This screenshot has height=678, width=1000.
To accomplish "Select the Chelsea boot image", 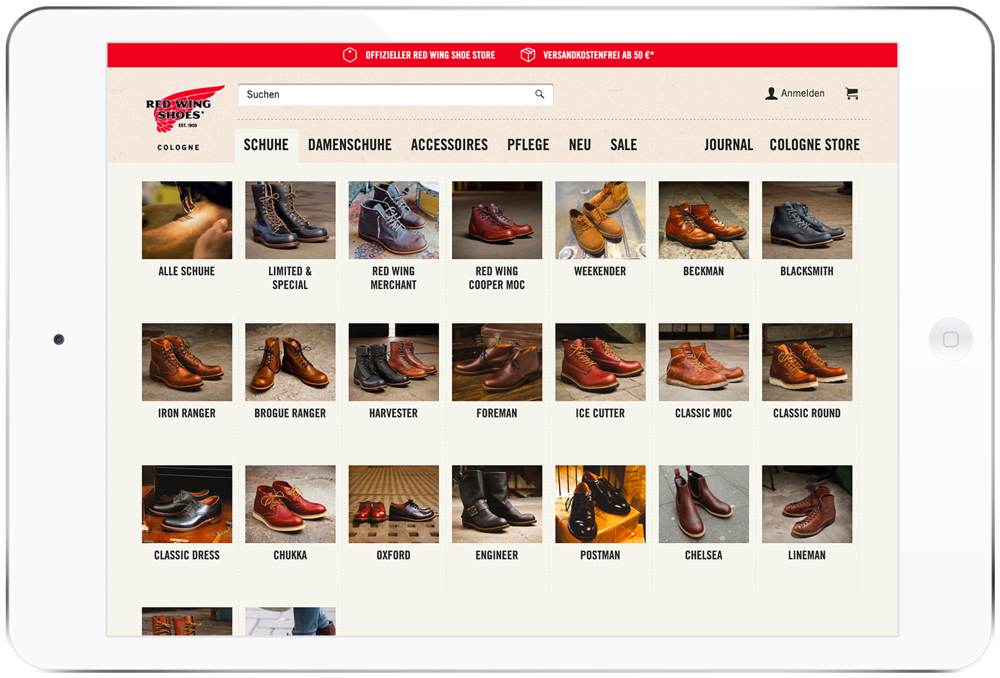I will pos(703,504).
